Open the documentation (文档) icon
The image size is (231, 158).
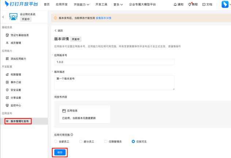[x=204, y=5]
